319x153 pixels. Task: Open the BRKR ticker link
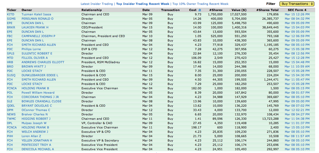[x=11, y=27]
